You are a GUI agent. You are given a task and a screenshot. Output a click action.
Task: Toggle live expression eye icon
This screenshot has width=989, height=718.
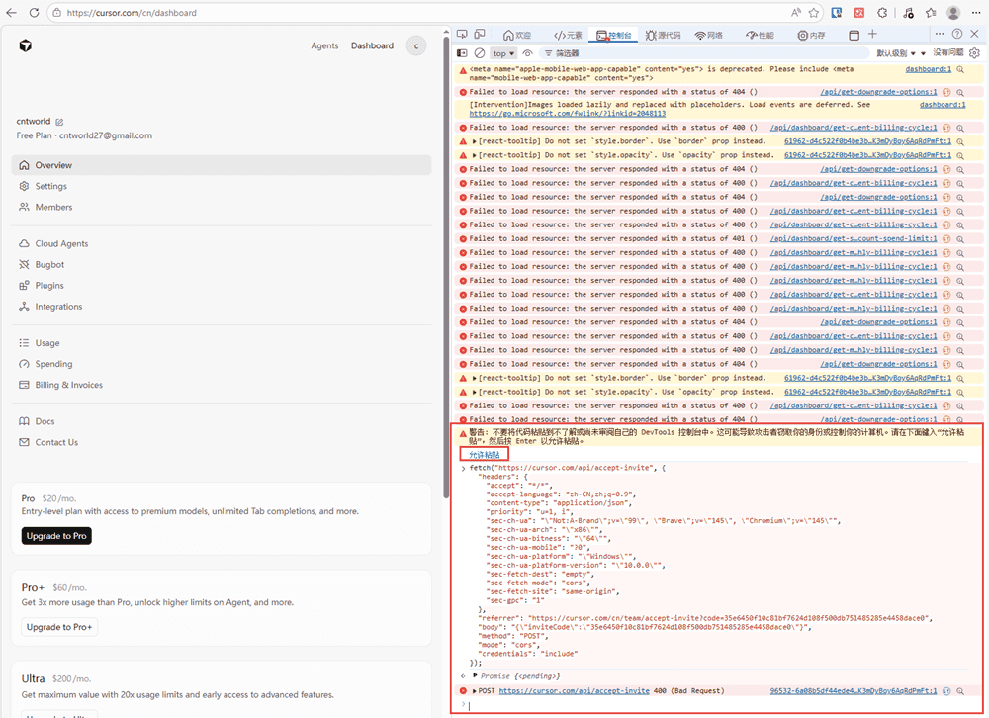click(x=528, y=53)
